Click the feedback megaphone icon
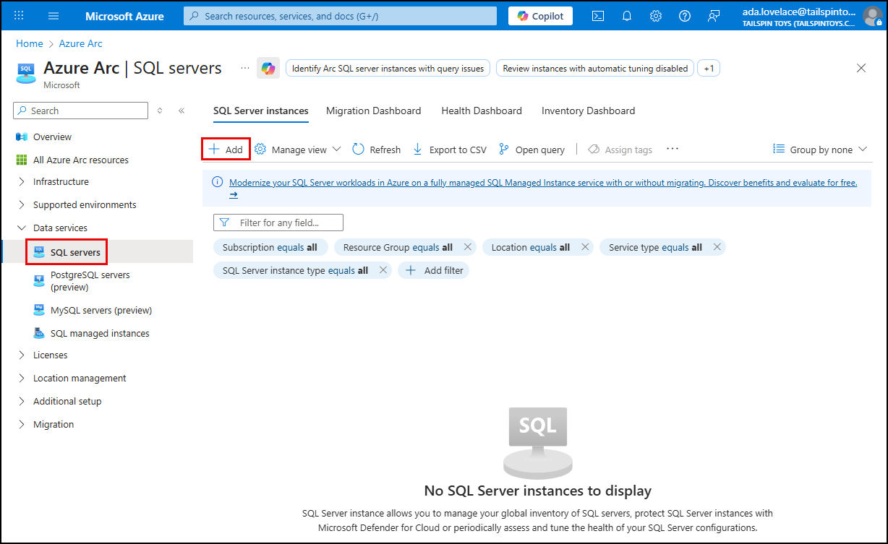Screen dimensions: 888x544 coord(714,15)
